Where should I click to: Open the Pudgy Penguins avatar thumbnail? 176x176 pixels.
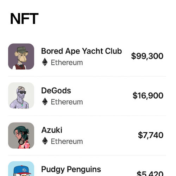[21, 169]
